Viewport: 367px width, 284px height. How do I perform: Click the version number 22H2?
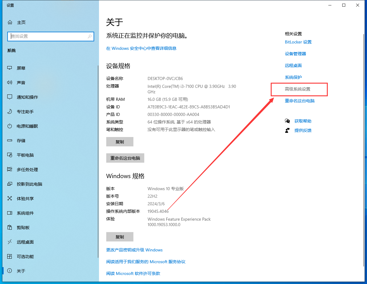tap(152, 196)
